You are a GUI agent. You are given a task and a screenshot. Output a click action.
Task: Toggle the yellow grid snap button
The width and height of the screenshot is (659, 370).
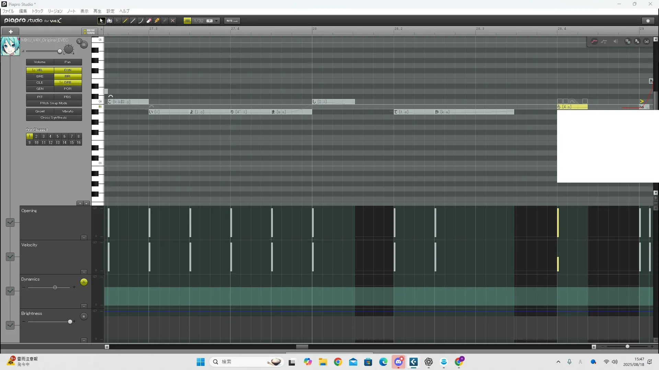[187, 21]
